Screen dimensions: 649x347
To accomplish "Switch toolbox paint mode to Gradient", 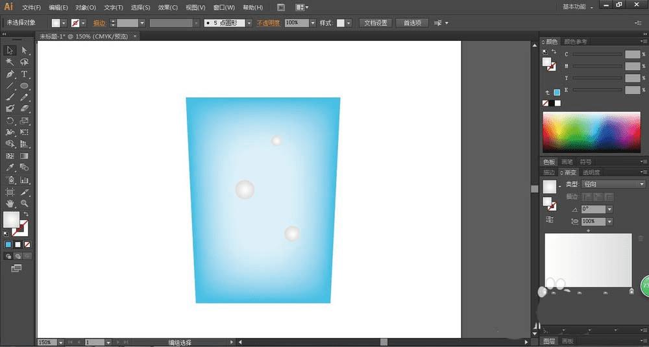I will 18,245.
